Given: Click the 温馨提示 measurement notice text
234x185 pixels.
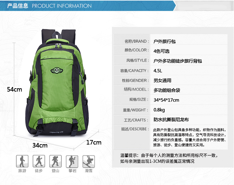Looking at the screenshot, I should pos(169,158).
